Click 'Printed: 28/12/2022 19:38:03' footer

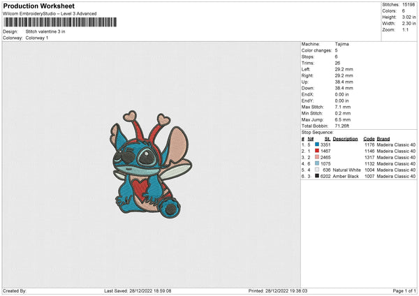tap(278, 291)
